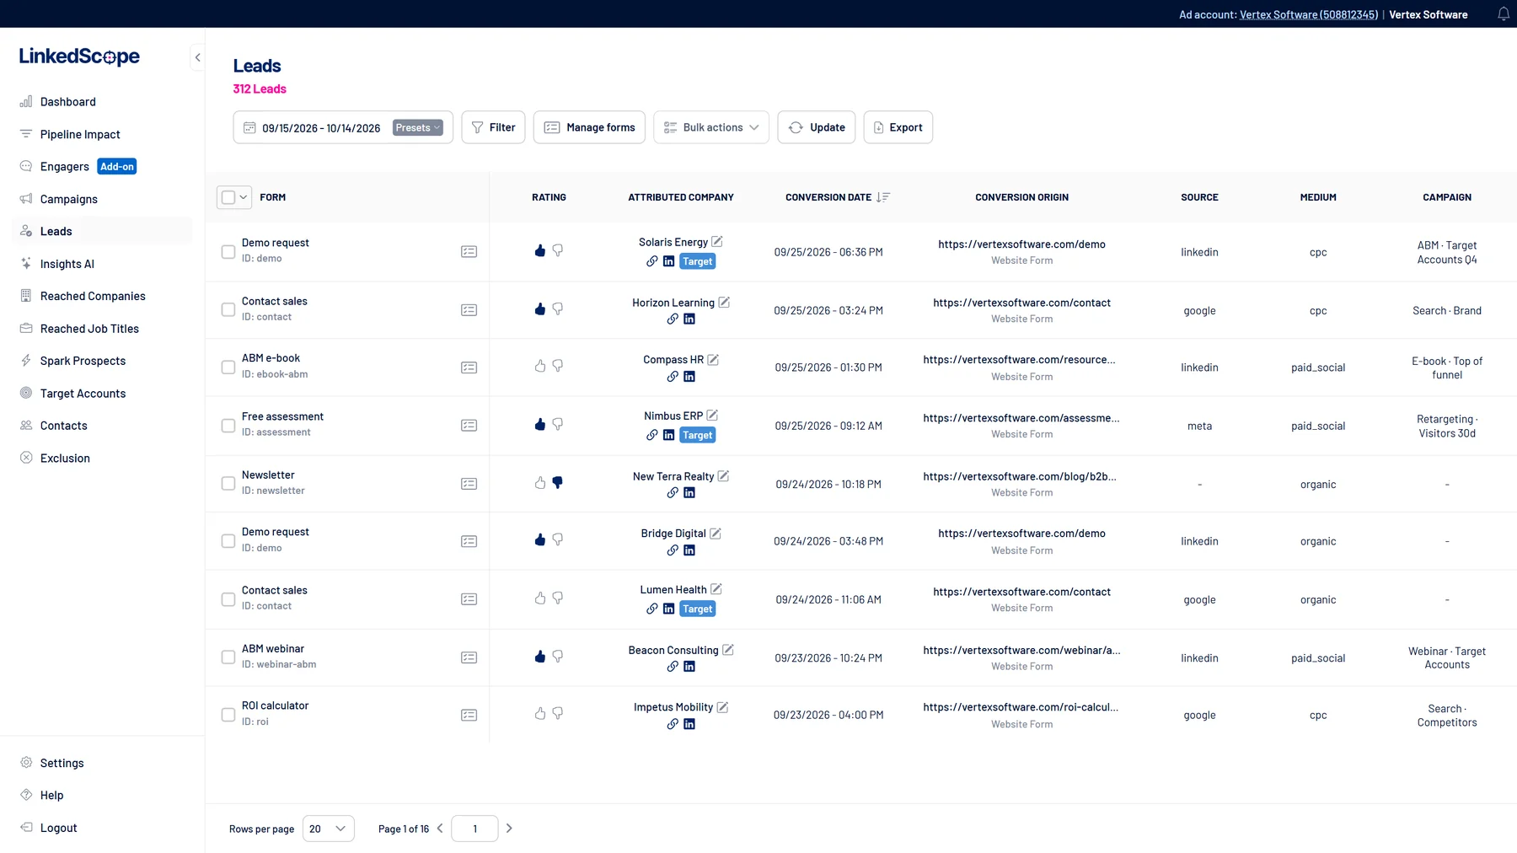Open select-all options chevron
The height and width of the screenshot is (853, 1517).
[244, 197]
